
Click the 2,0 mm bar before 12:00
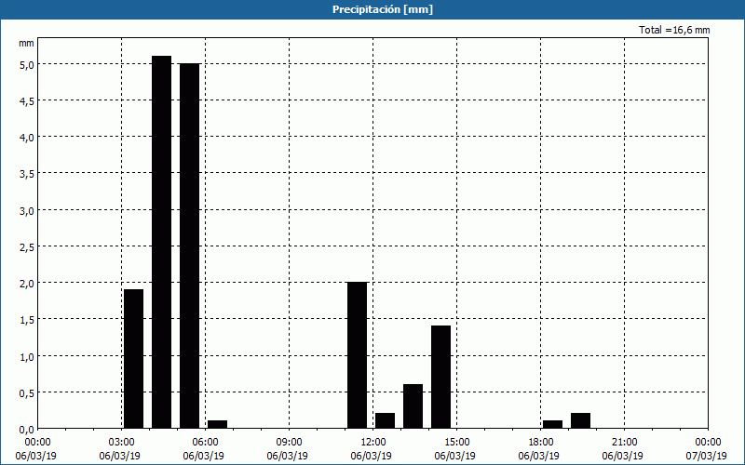tap(358, 355)
